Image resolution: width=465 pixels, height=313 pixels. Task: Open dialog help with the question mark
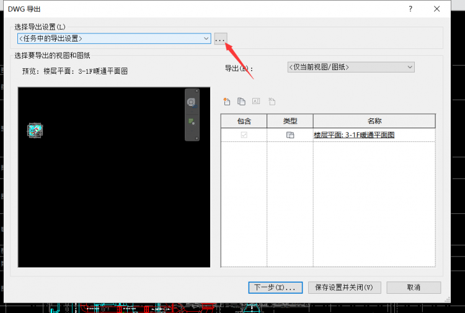coord(410,9)
